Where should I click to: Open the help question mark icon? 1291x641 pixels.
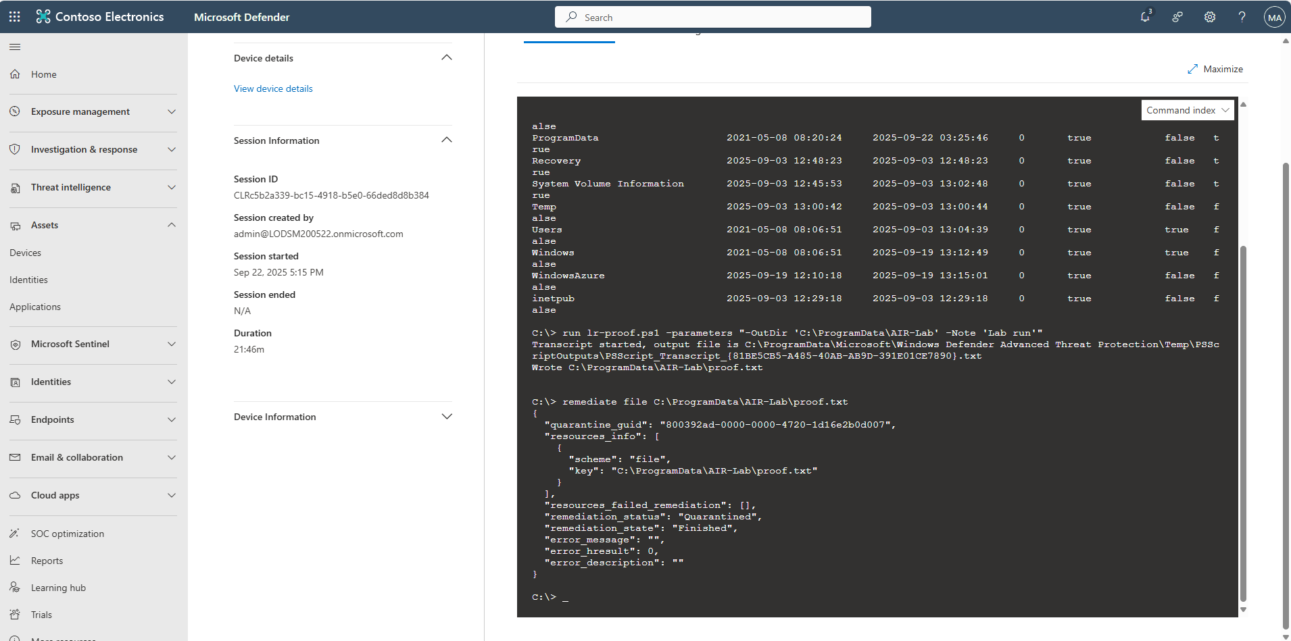[x=1242, y=17]
